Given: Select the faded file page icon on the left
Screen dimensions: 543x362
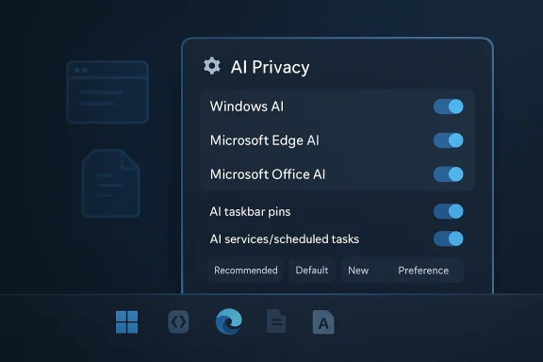Looking at the screenshot, I should [111, 184].
